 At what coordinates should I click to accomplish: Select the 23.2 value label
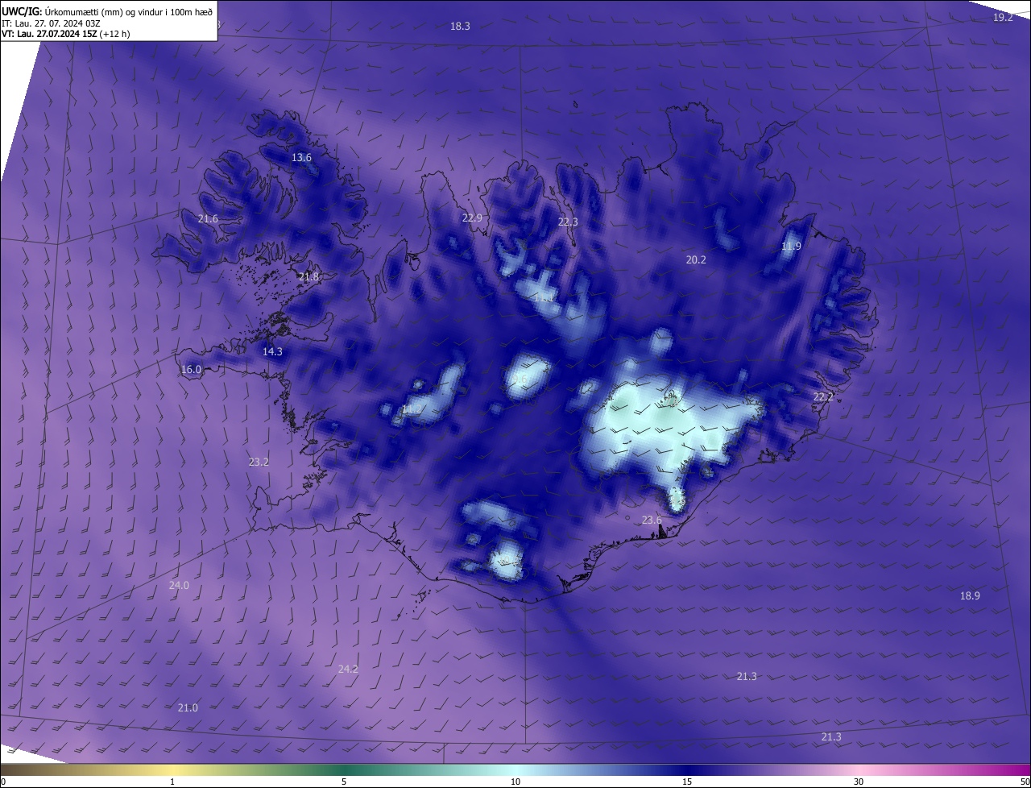(x=259, y=462)
